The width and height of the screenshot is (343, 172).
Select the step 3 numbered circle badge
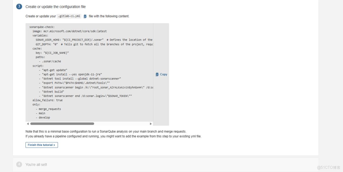(19, 6)
